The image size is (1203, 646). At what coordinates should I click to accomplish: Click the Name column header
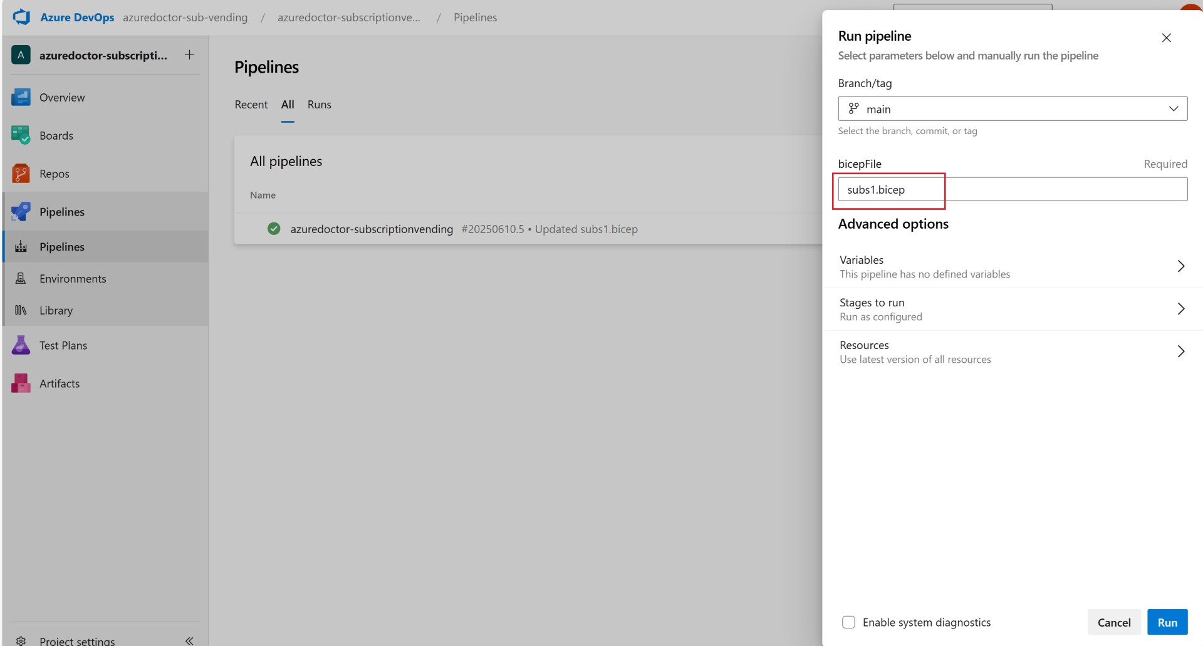[263, 195]
